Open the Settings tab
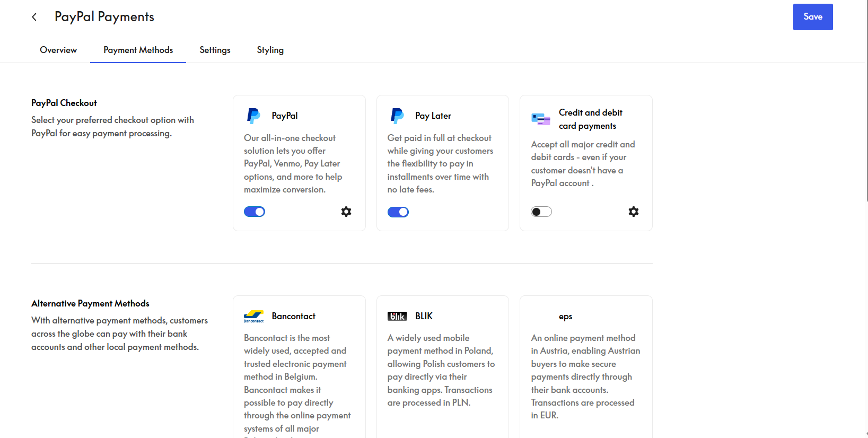Viewport: 868px width, 438px height. point(215,50)
